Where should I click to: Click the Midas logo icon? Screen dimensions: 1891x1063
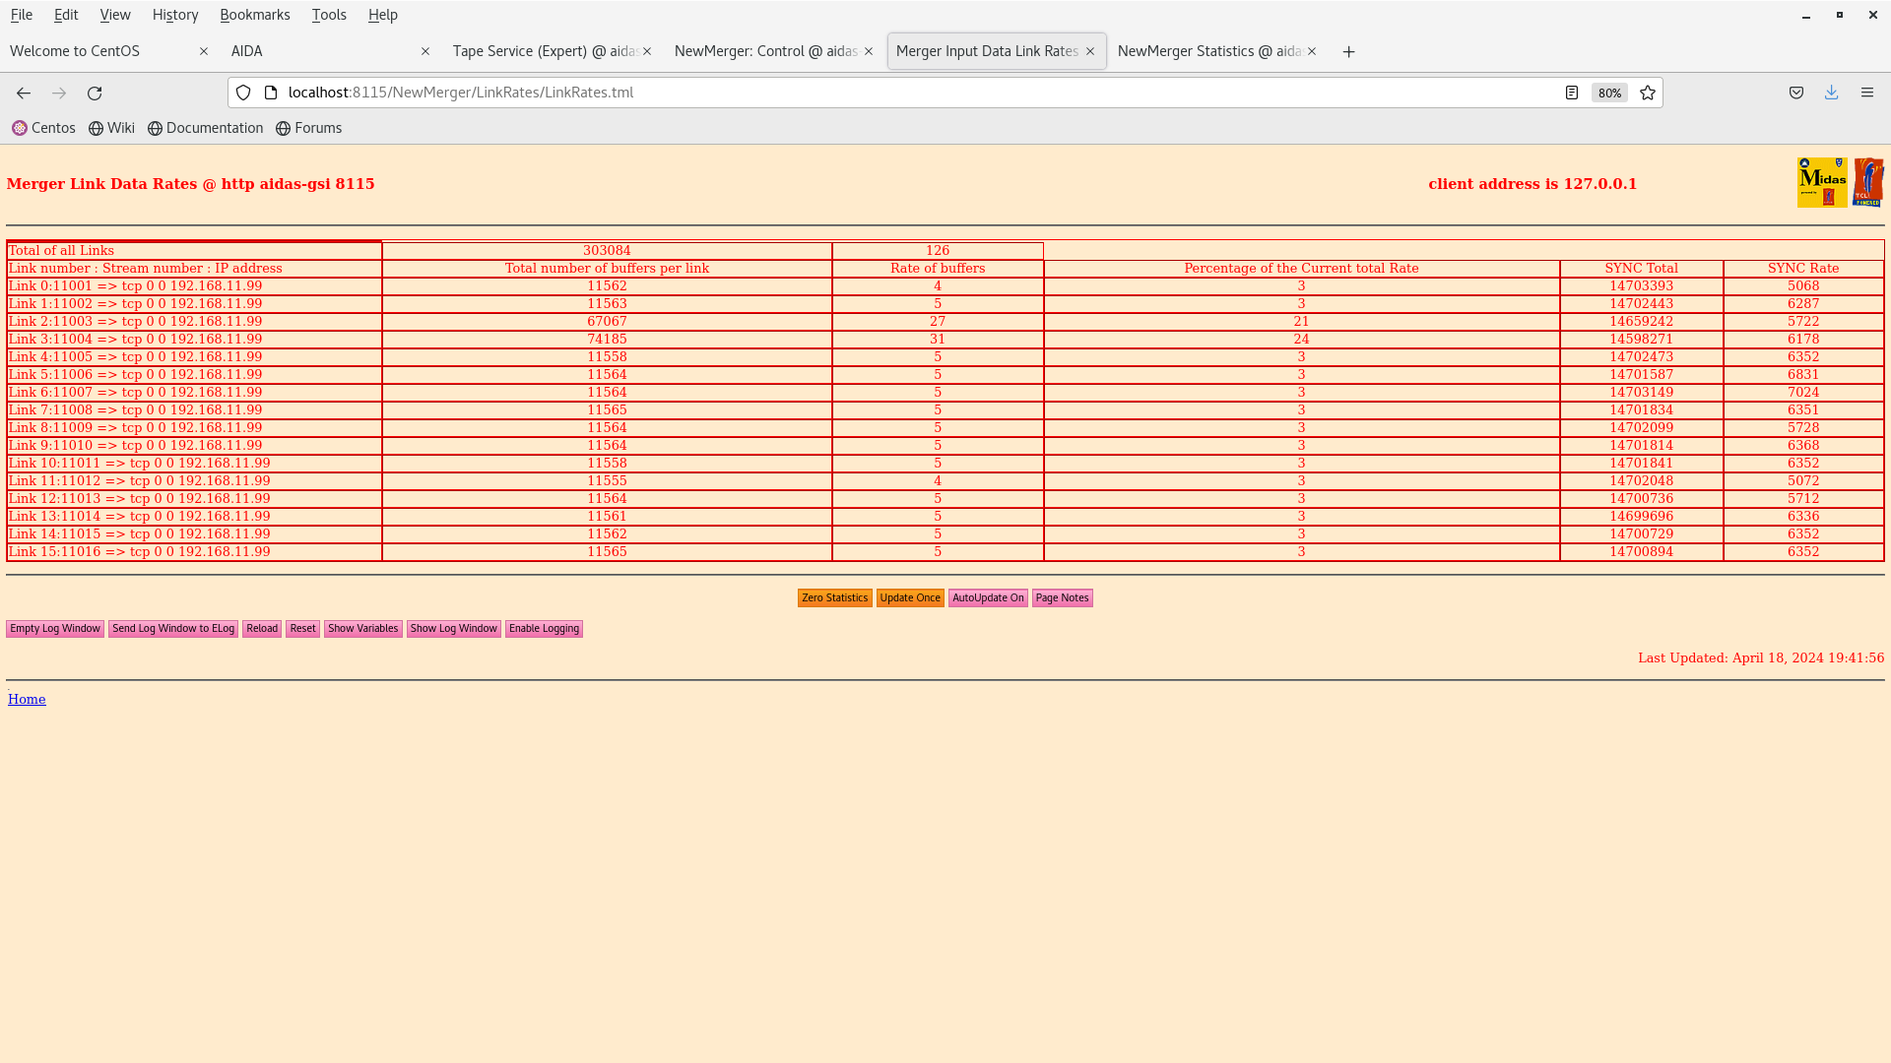click(x=1821, y=182)
